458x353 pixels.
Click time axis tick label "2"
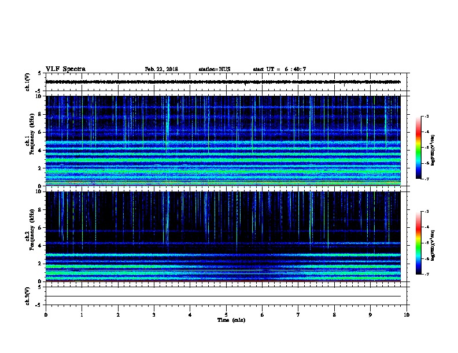tap(118, 315)
